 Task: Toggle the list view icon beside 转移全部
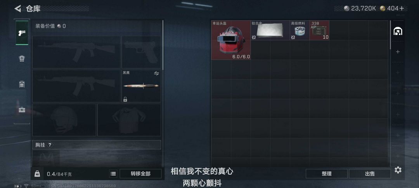tap(113, 174)
